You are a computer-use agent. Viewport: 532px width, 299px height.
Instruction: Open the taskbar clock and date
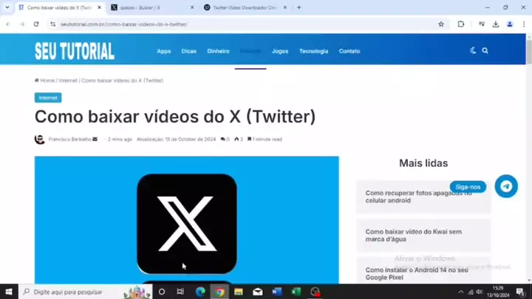click(x=498, y=292)
